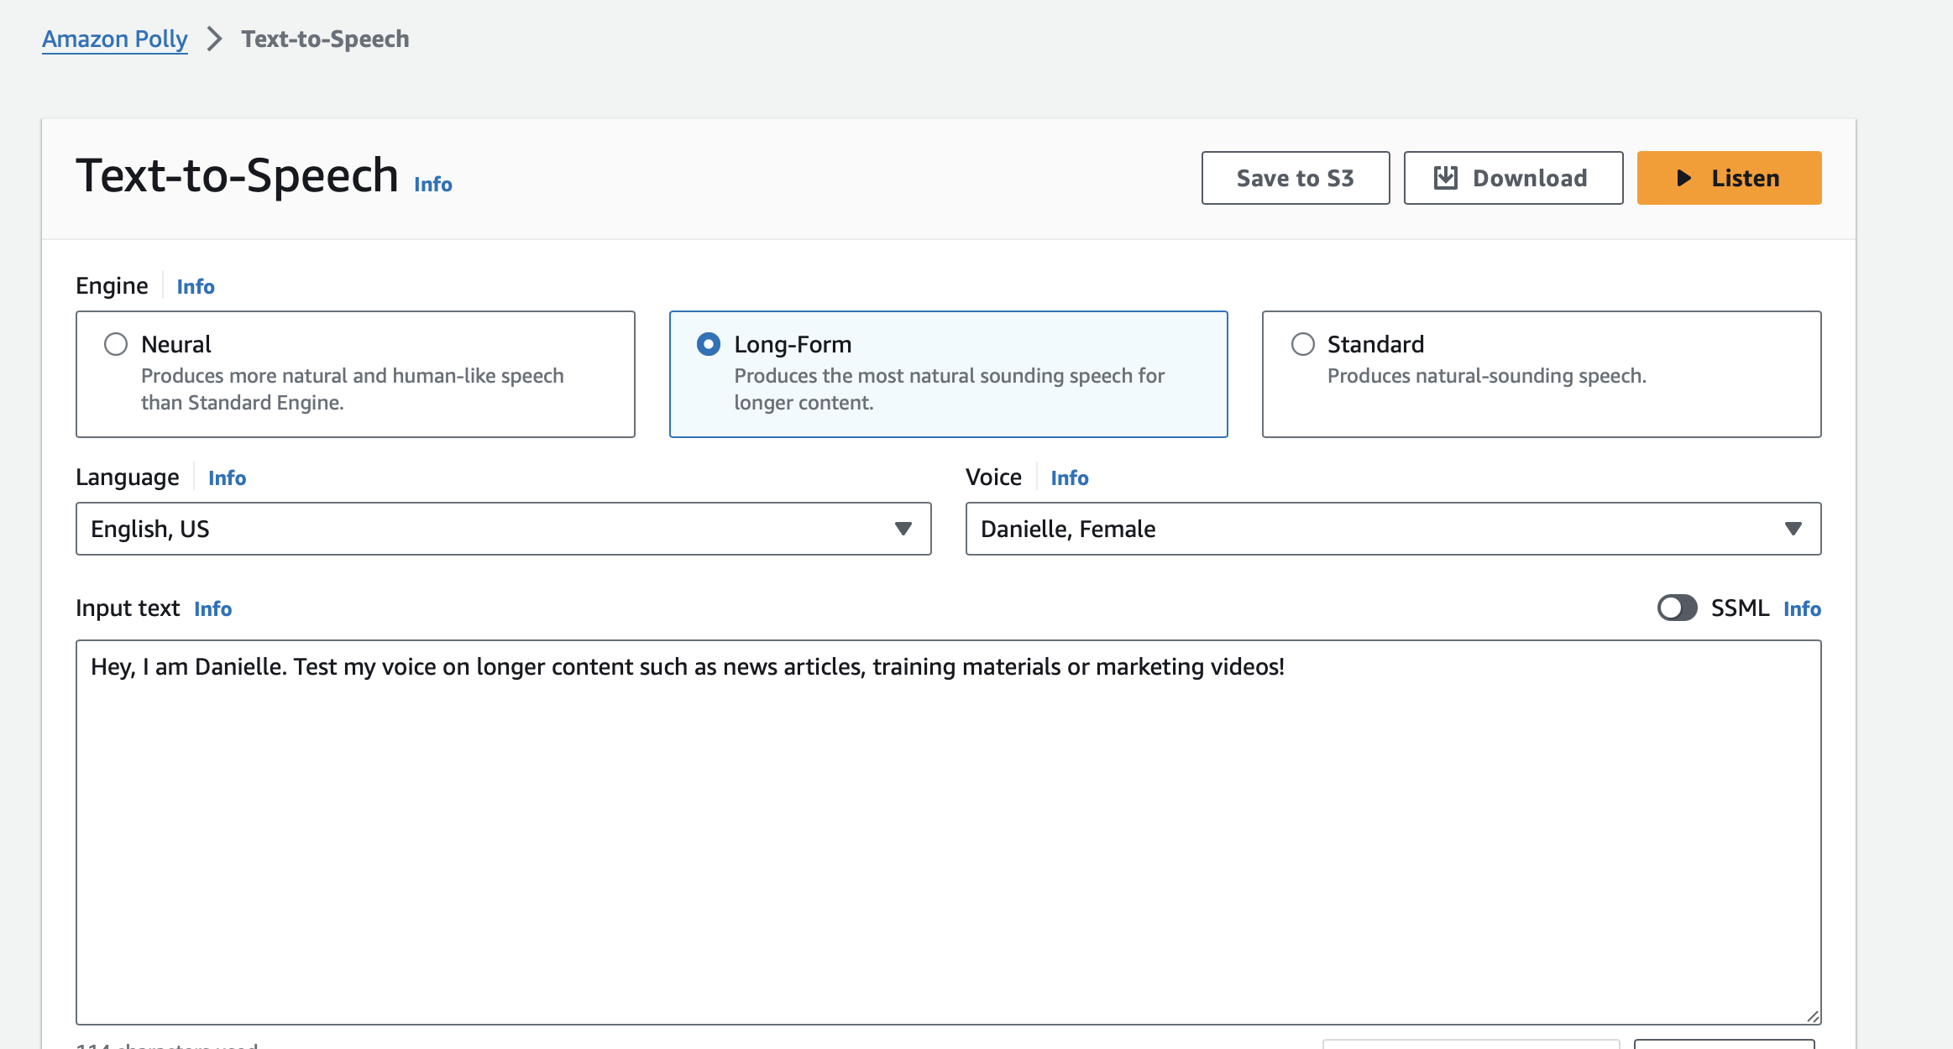
Task: Click the text area resize handle
Action: click(x=1813, y=1015)
